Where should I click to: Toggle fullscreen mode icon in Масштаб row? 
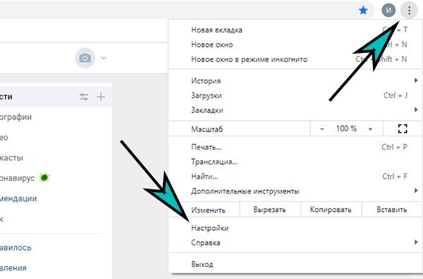403,129
